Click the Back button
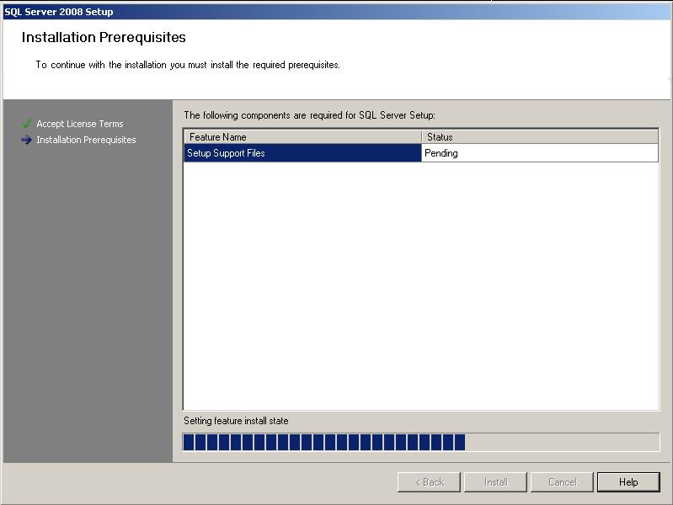This screenshot has height=505, width=673. pos(429,482)
